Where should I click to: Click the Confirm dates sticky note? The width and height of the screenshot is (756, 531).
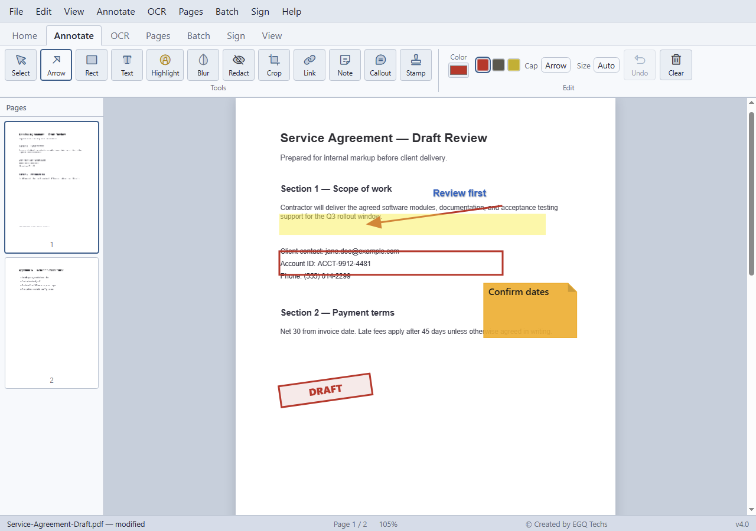click(x=530, y=310)
